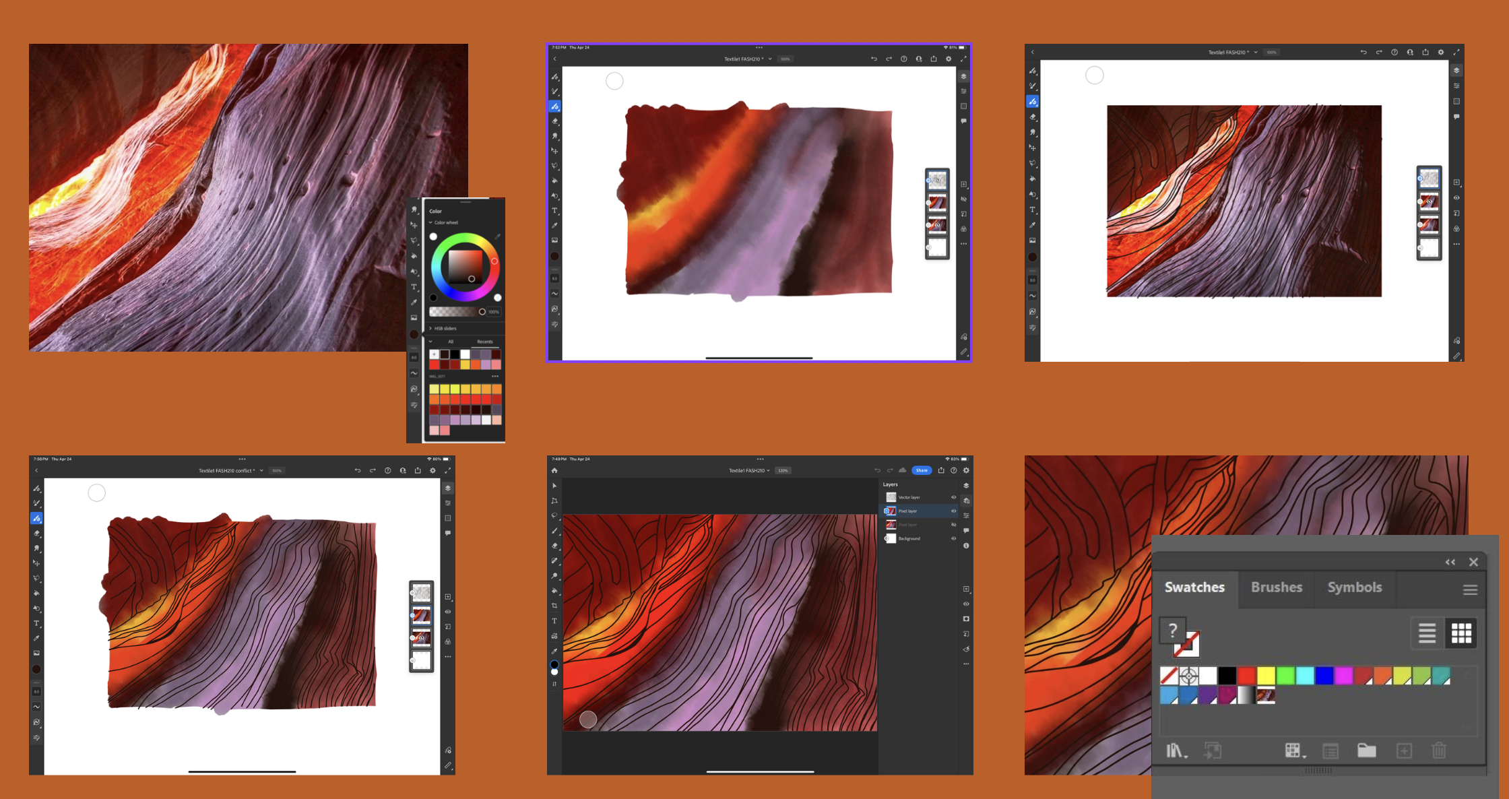
Task: Click the brush size 8.0 button beside Color panel
Action: (414, 357)
